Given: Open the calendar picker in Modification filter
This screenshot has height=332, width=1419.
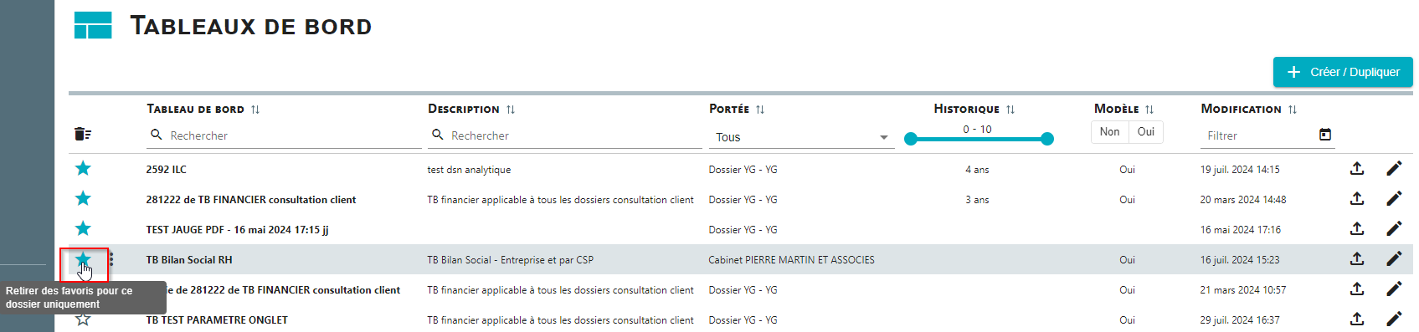Looking at the screenshot, I should click(x=1325, y=135).
